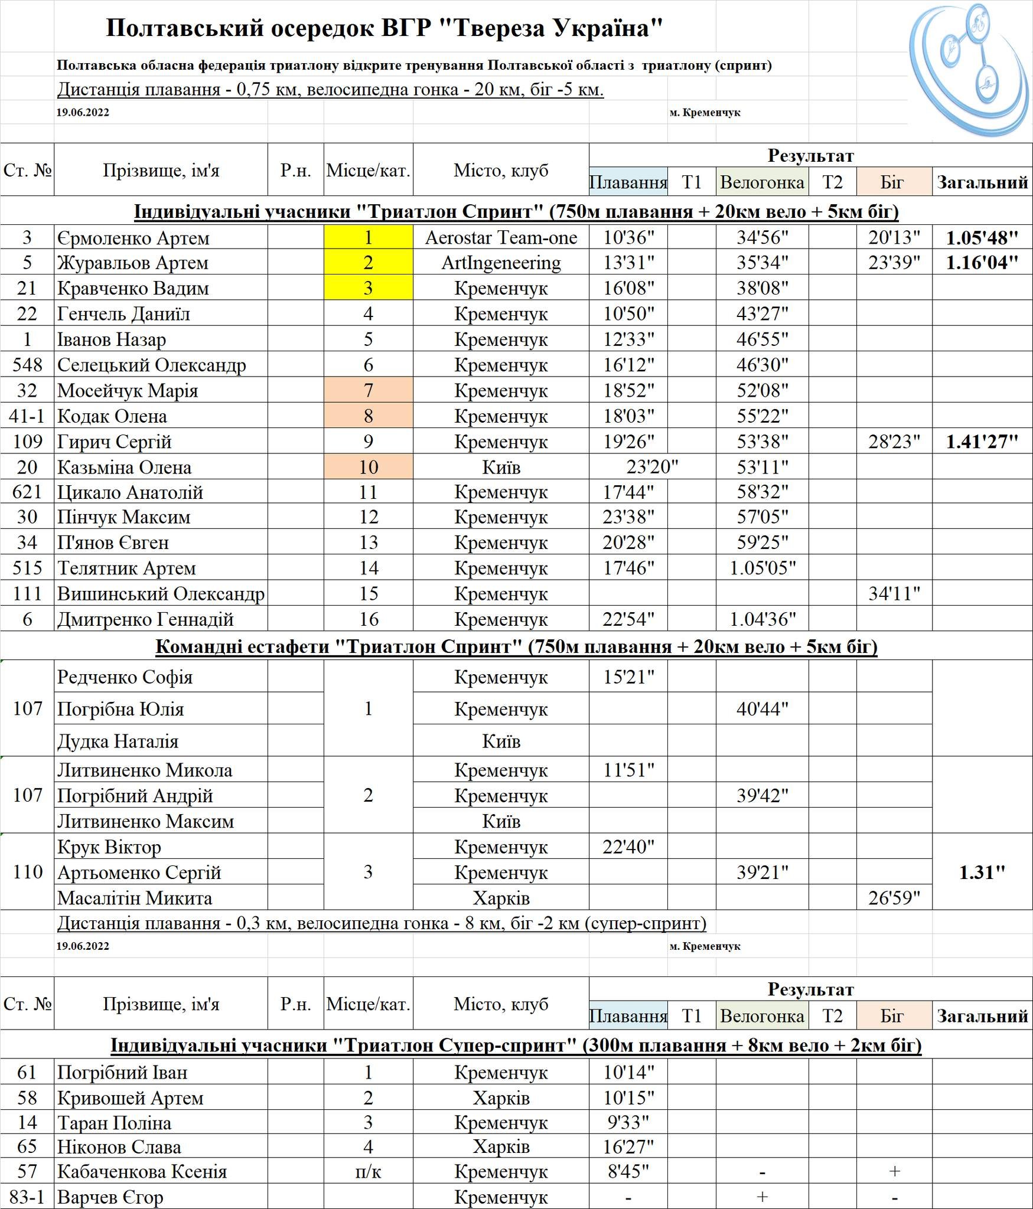Click the title "Полтавський осередок ВГР Твереза Україна"

tap(384, 28)
